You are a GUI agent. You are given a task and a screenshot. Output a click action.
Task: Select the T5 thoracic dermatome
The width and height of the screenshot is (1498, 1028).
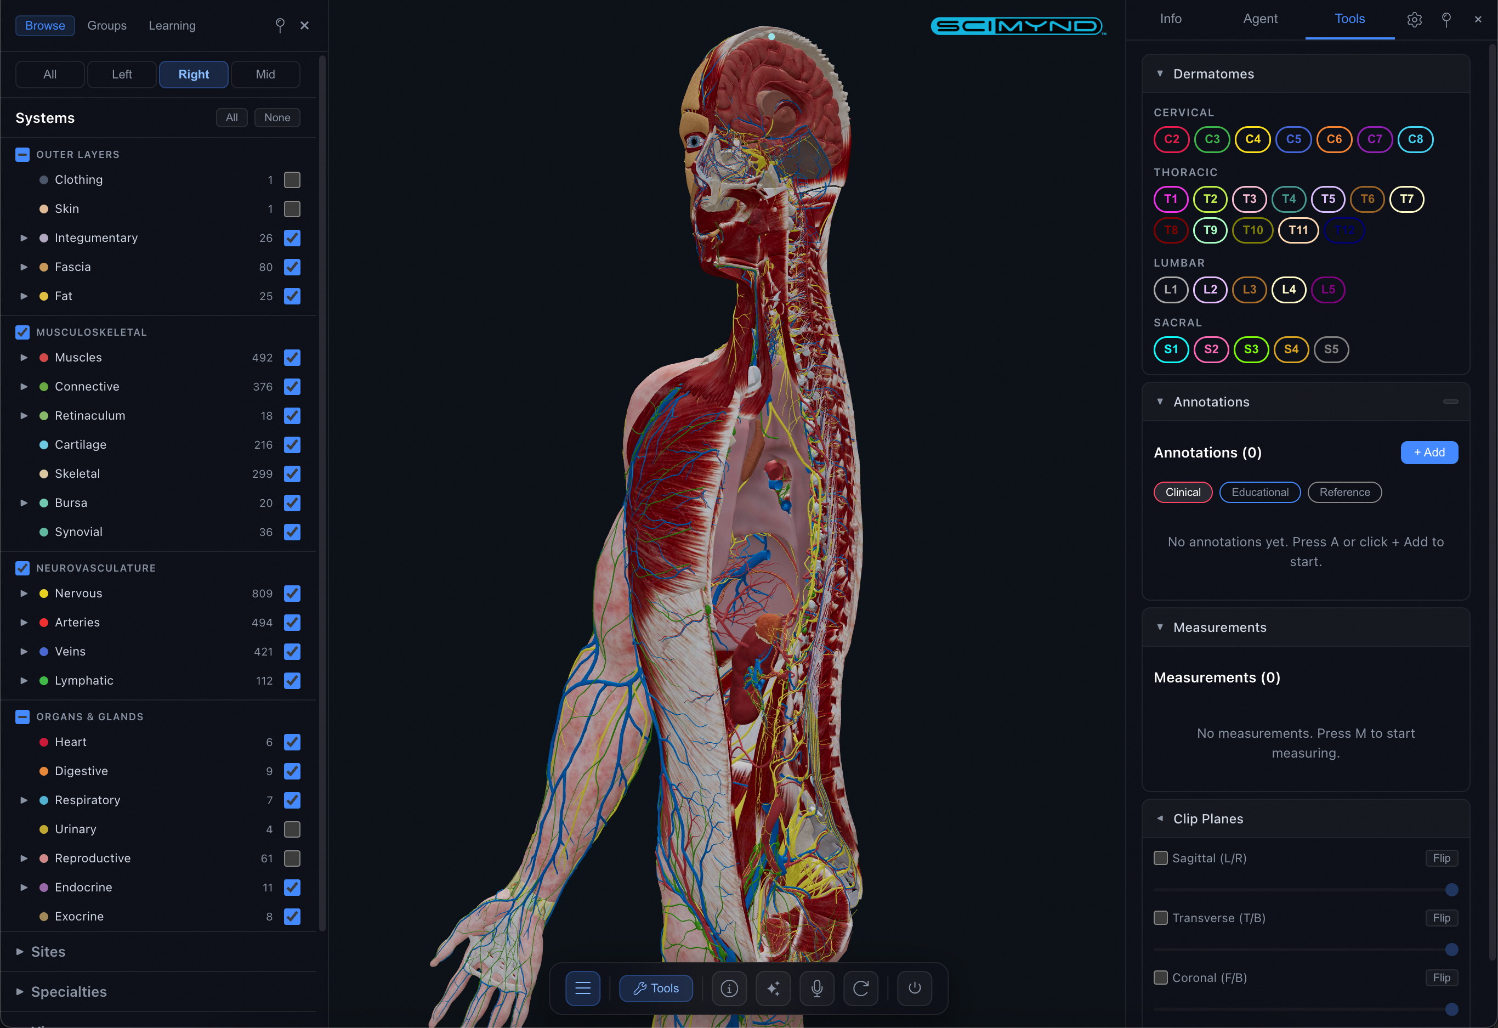(1328, 199)
